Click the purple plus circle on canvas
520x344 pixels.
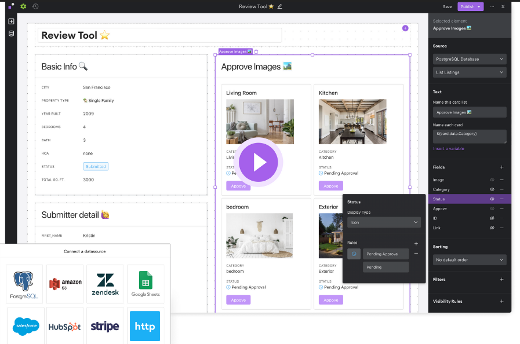pyautogui.click(x=405, y=28)
